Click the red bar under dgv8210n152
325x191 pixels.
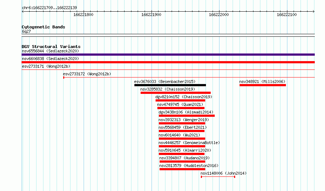pyautogui.click(x=180, y=100)
